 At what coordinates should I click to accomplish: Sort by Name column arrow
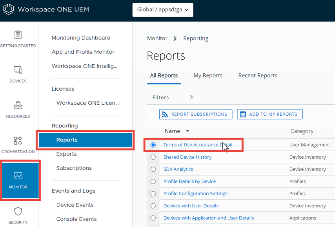tap(188, 131)
